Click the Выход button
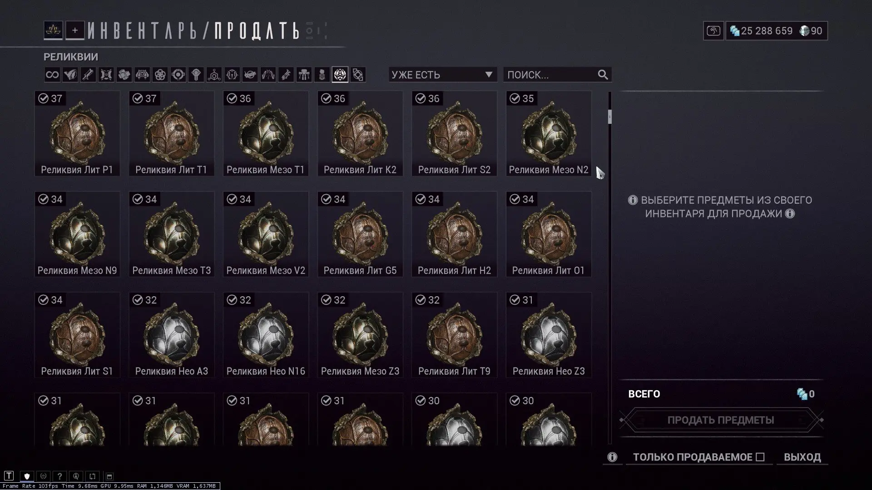This screenshot has height=490, width=872. click(802, 457)
